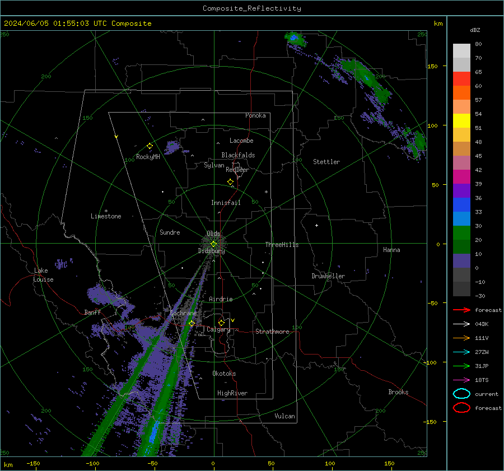Image resolution: width=504 pixels, height=471 pixels.
Task: Click the intense blue echo south of Cochrane
Action: [x=155, y=431]
